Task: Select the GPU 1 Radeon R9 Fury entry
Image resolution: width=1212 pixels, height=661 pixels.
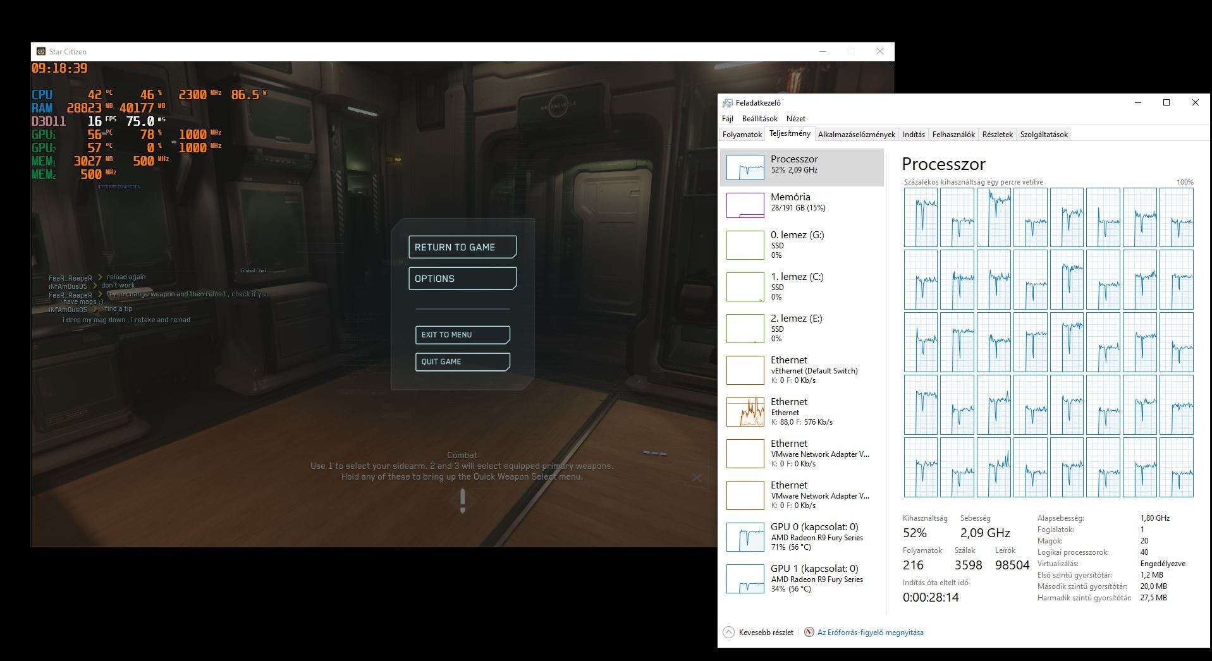Action: pyautogui.click(x=802, y=578)
